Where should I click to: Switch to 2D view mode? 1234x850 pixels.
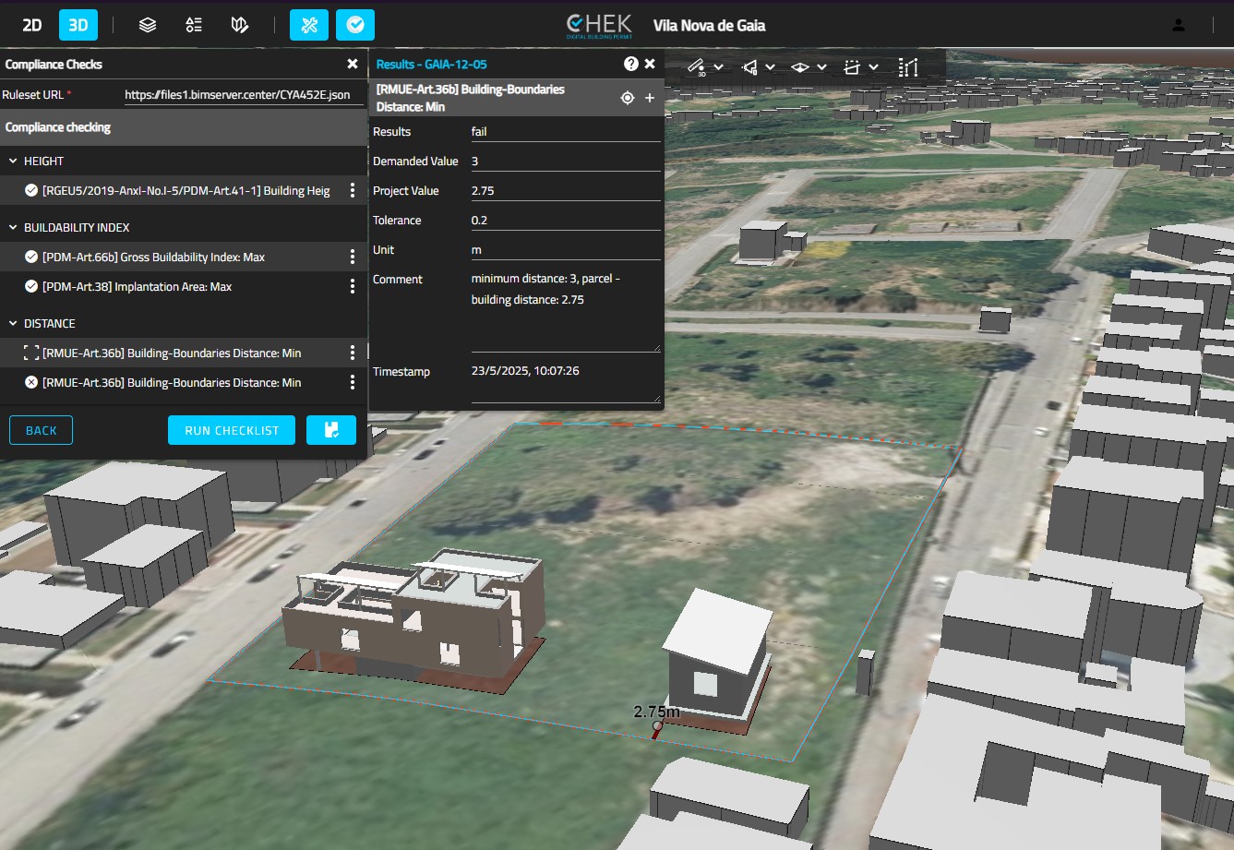tap(32, 25)
